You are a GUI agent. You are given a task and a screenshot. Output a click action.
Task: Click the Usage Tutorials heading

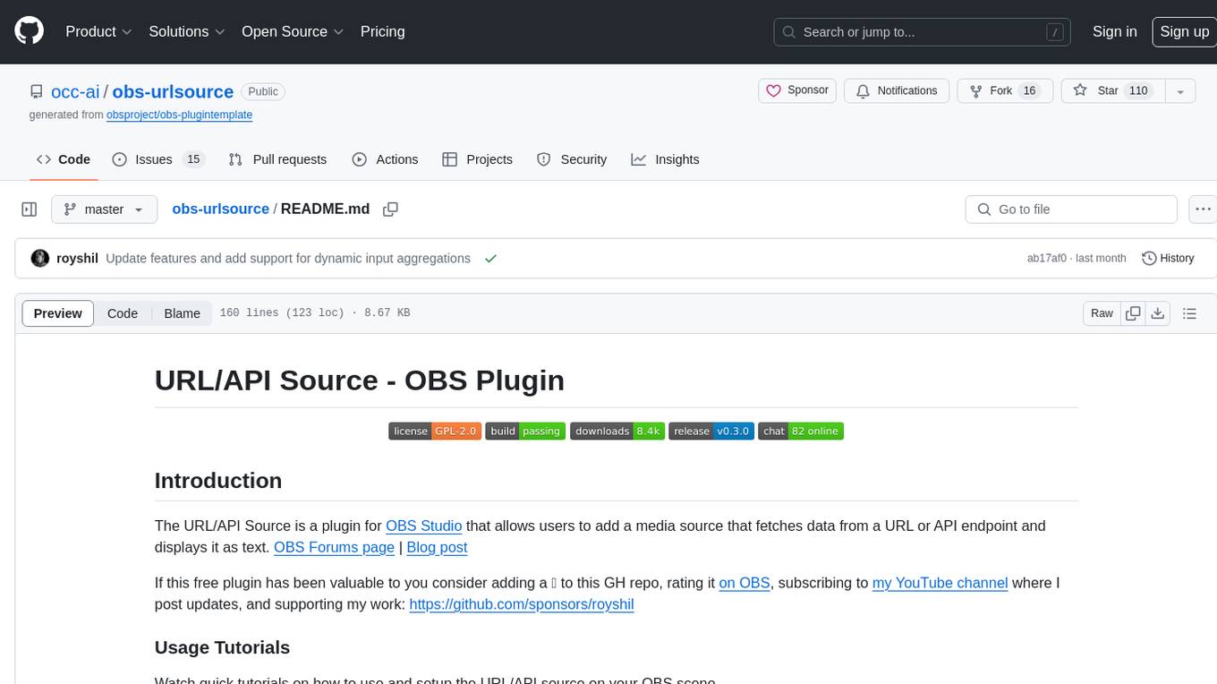(x=223, y=647)
